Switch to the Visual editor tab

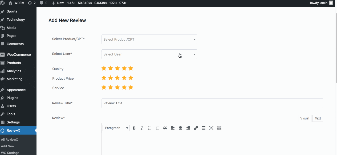coord(304,118)
